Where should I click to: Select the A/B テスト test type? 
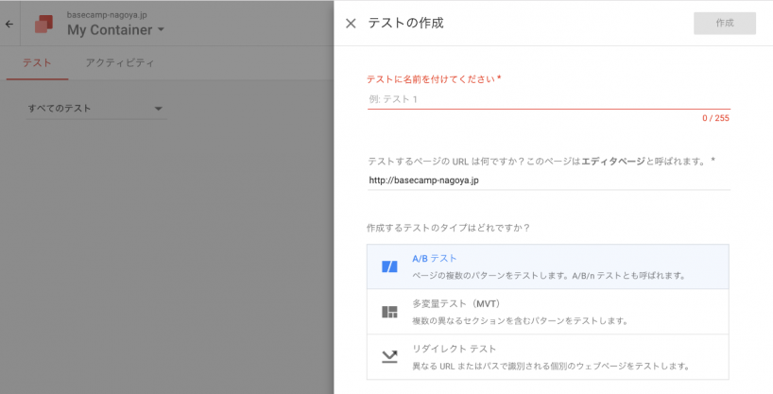pyautogui.click(x=548, y=266)
